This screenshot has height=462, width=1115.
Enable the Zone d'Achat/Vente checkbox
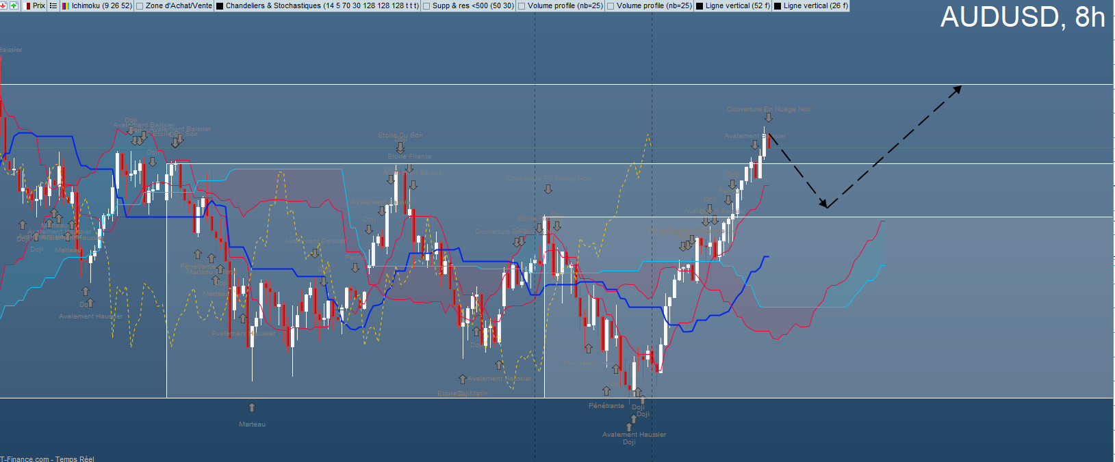(x=140, y=6)
